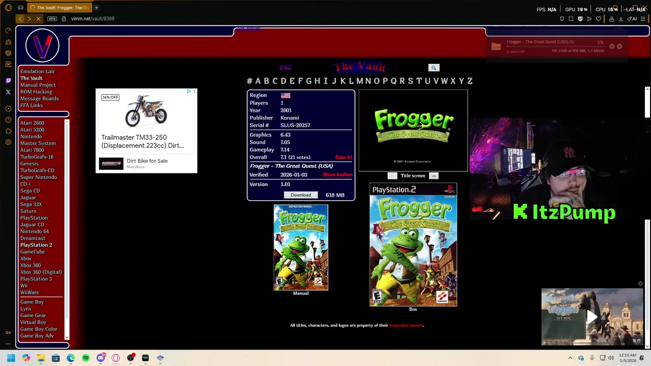Open the ad blocker shield icon
Screen dimensions: 651x366
[580, 19]
